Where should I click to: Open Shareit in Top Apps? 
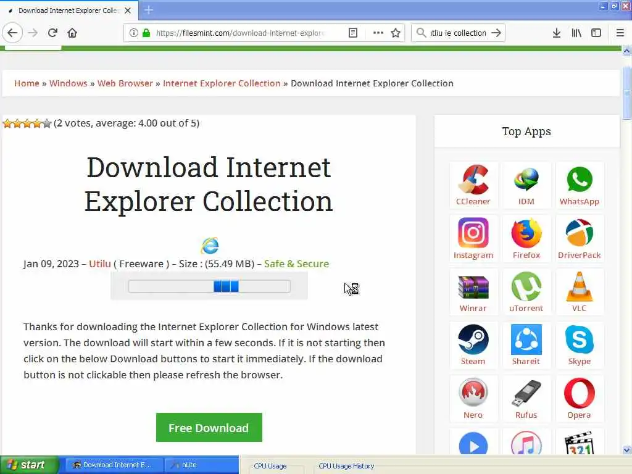526,345
